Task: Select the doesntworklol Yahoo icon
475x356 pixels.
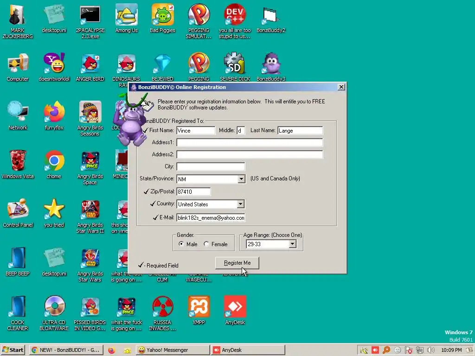Action: pyautogui.click(x=54, y=67)
